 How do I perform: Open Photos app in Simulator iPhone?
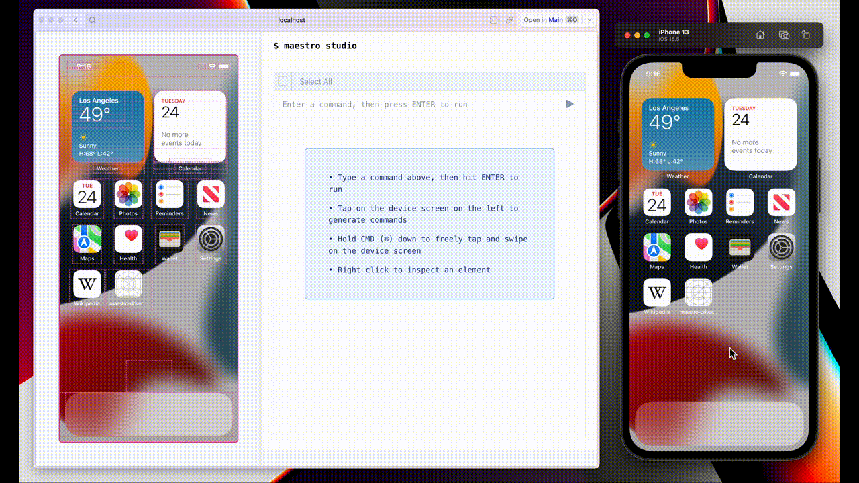tap(699, 202)
